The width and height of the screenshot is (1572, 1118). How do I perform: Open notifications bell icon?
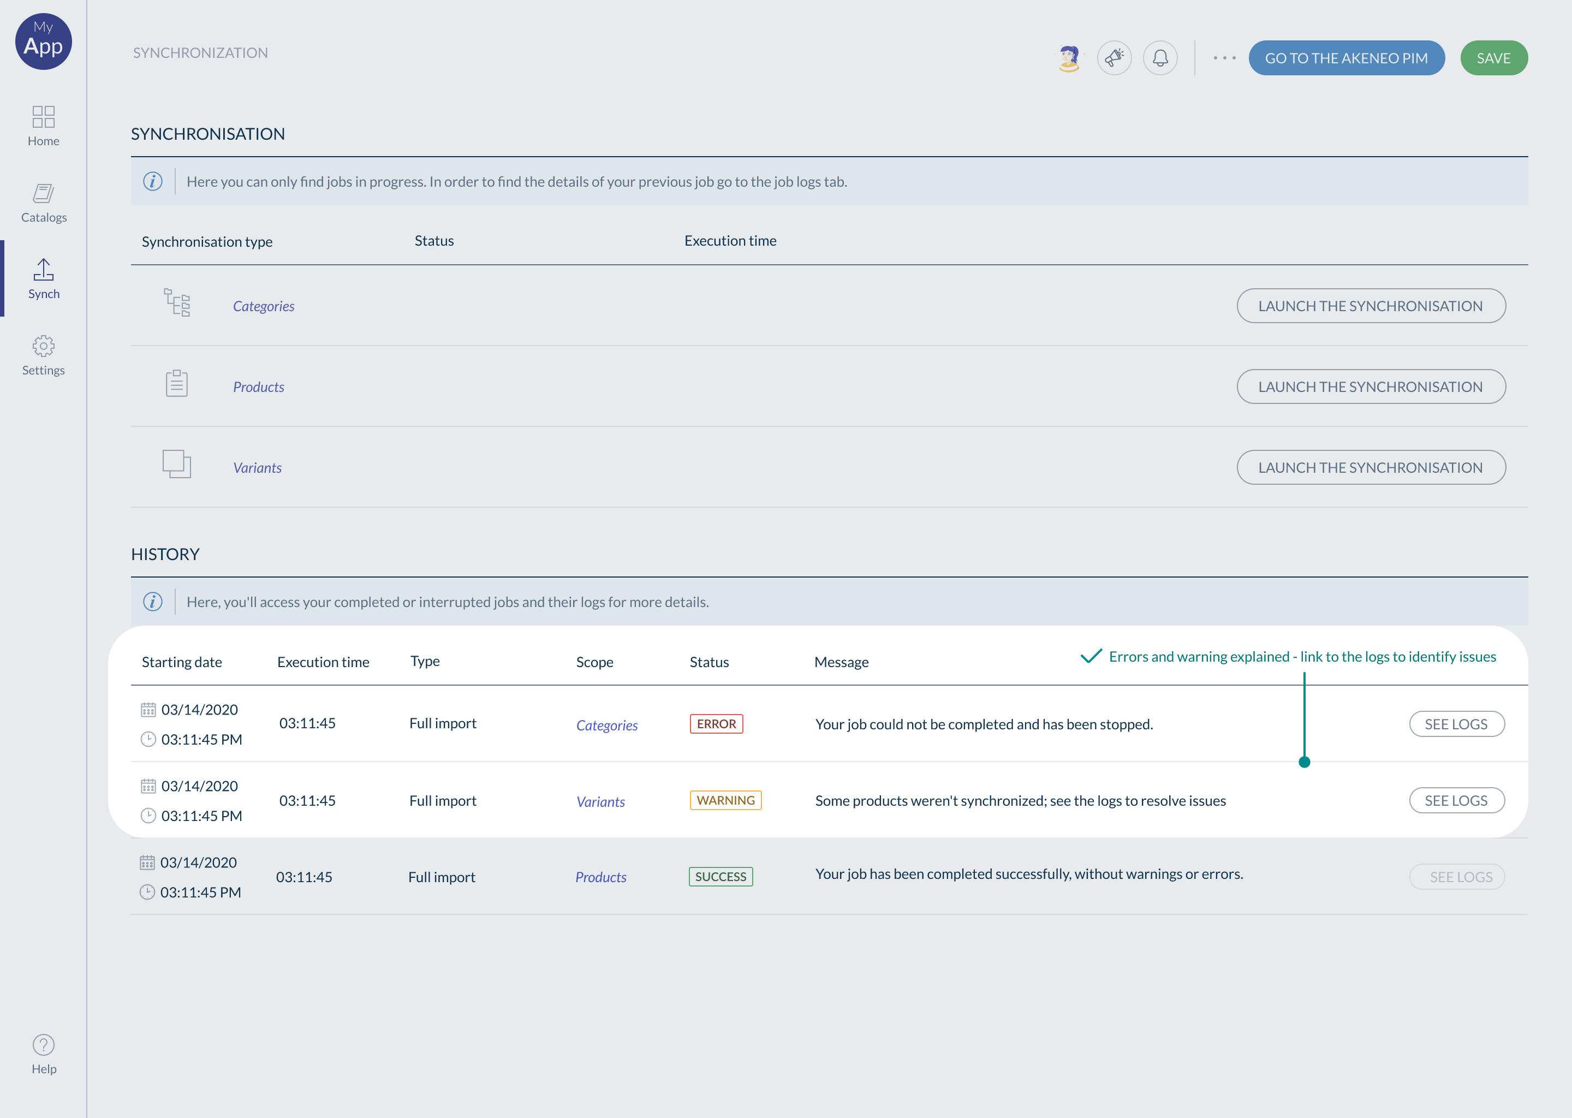[x=1160, y=58]
